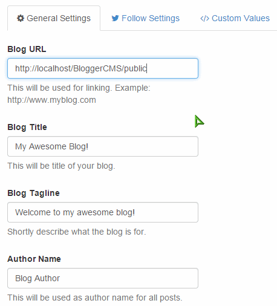Screen dimensions: 277x306
Task: Click the Blog Tagline label
Action: tap(33, 193)
